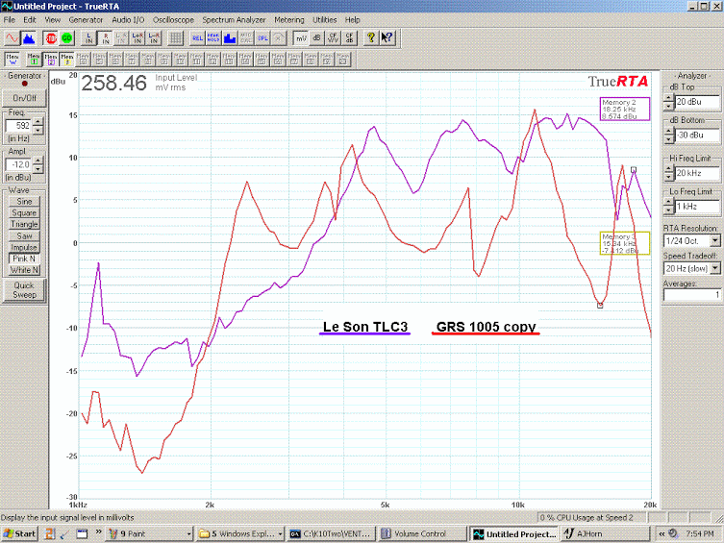Toggle the Mem 1 memory icon
Screen dimensions: 724x543
point(34,59)
